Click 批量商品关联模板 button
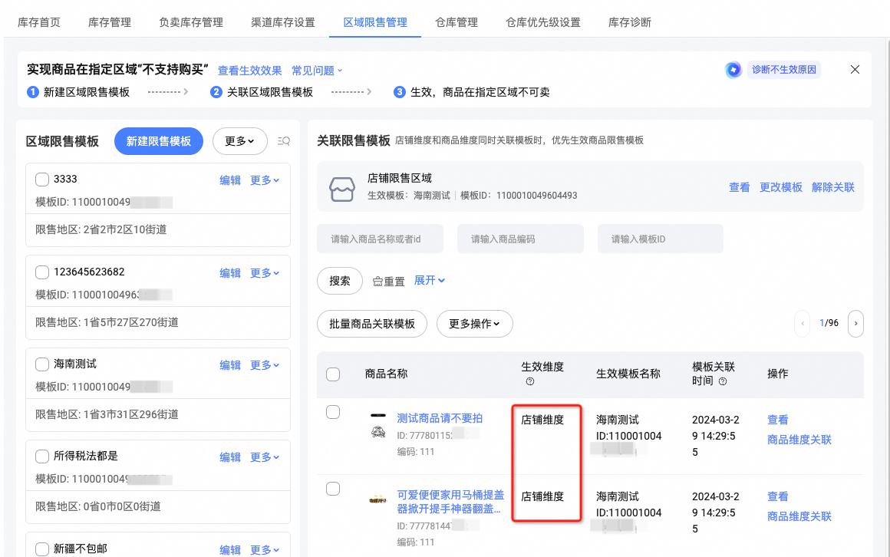This screenshot has height=557, width=890. pyautogui.click(x=372, y=324)
